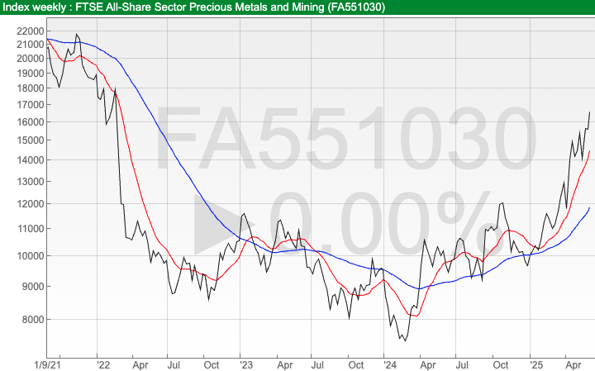Click the 20000 y-axis label

pyautogui.click(x=31, y=59)
